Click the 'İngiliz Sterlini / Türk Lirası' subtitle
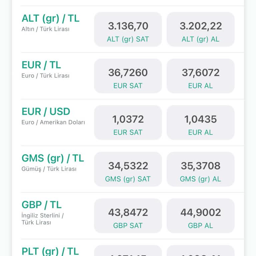 coord(43,219)
